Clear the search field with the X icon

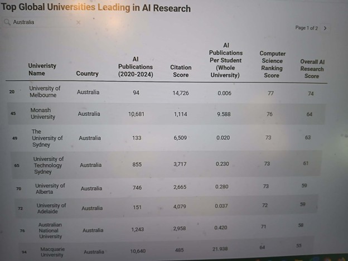tap(78, 22)
